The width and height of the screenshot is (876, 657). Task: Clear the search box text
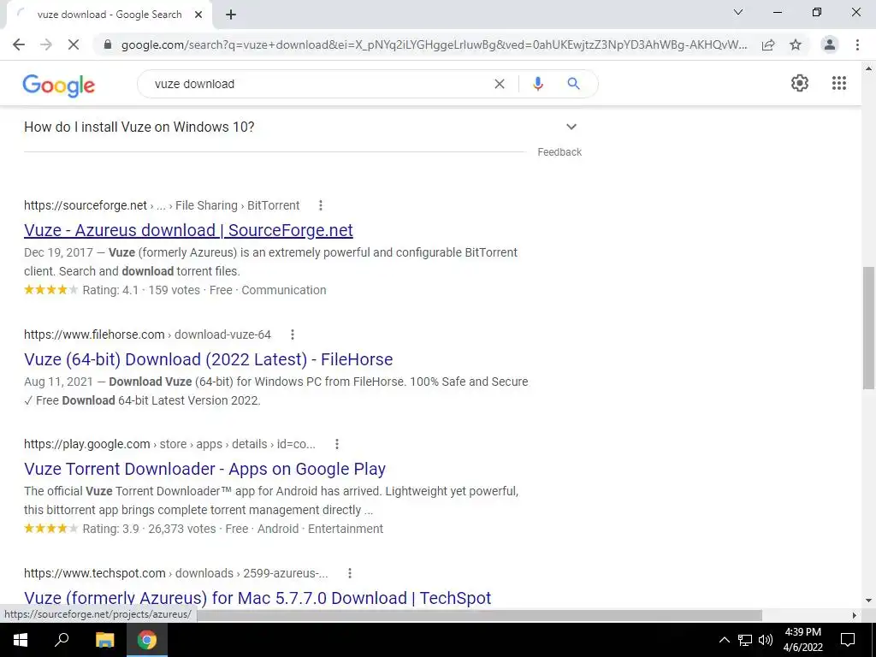(x=500, y=84)
